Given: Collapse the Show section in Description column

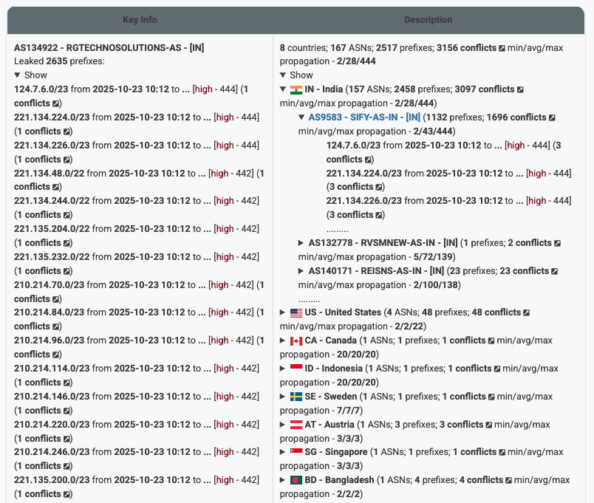Looking at the screenshot, I should 283,75.
